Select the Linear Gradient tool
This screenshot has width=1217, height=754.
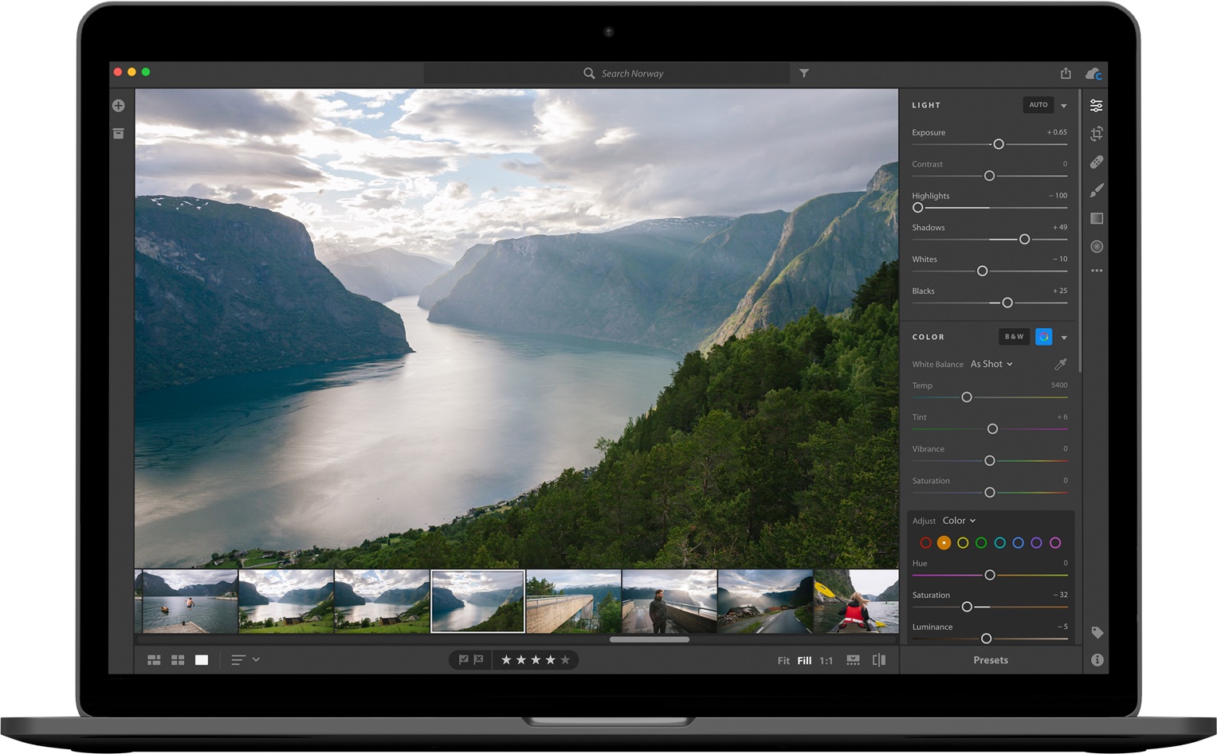tap(1097, 218)
